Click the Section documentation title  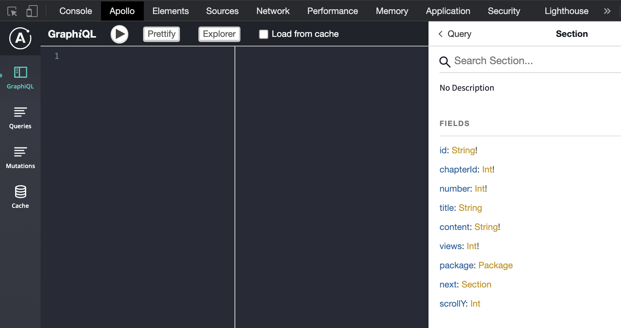click(x=572, y=34)
